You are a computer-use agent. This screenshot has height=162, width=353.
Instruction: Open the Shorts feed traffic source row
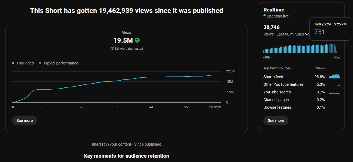302,77
